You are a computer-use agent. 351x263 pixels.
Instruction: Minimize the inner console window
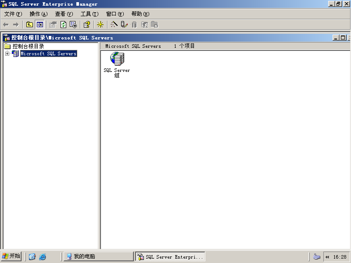[x=336, y=38]
